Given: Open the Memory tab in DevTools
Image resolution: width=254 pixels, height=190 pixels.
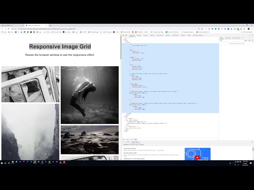Looking at the screenshot, I should pos(168,35).
